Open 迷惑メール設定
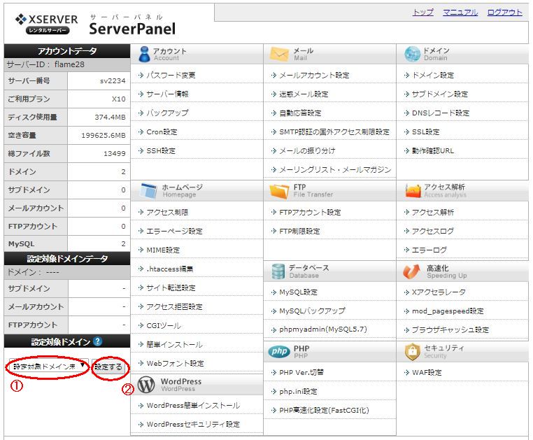533x440 pixels. tap(304, 94)
